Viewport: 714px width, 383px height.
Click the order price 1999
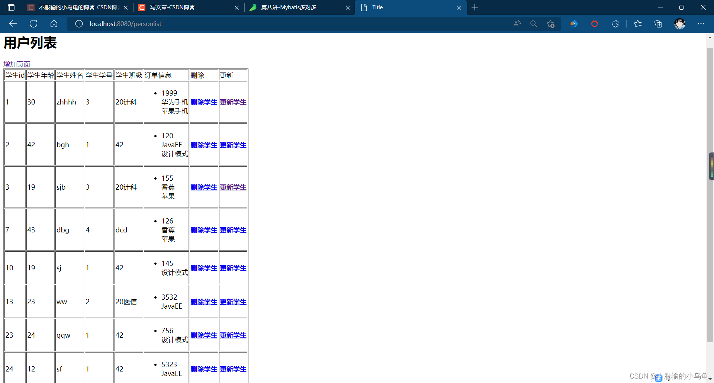[169, 93]
